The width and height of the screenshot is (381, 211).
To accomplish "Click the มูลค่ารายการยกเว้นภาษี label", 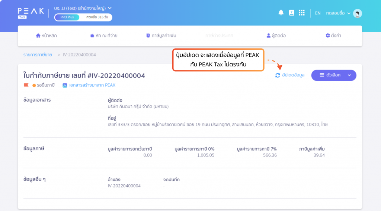I will tap(130, 149).
